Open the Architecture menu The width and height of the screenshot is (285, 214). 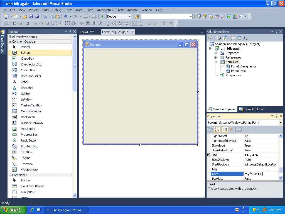click(x=105, y=10)
